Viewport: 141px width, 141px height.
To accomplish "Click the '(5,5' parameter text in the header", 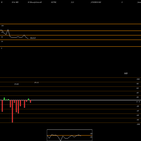I will point(72,2).
